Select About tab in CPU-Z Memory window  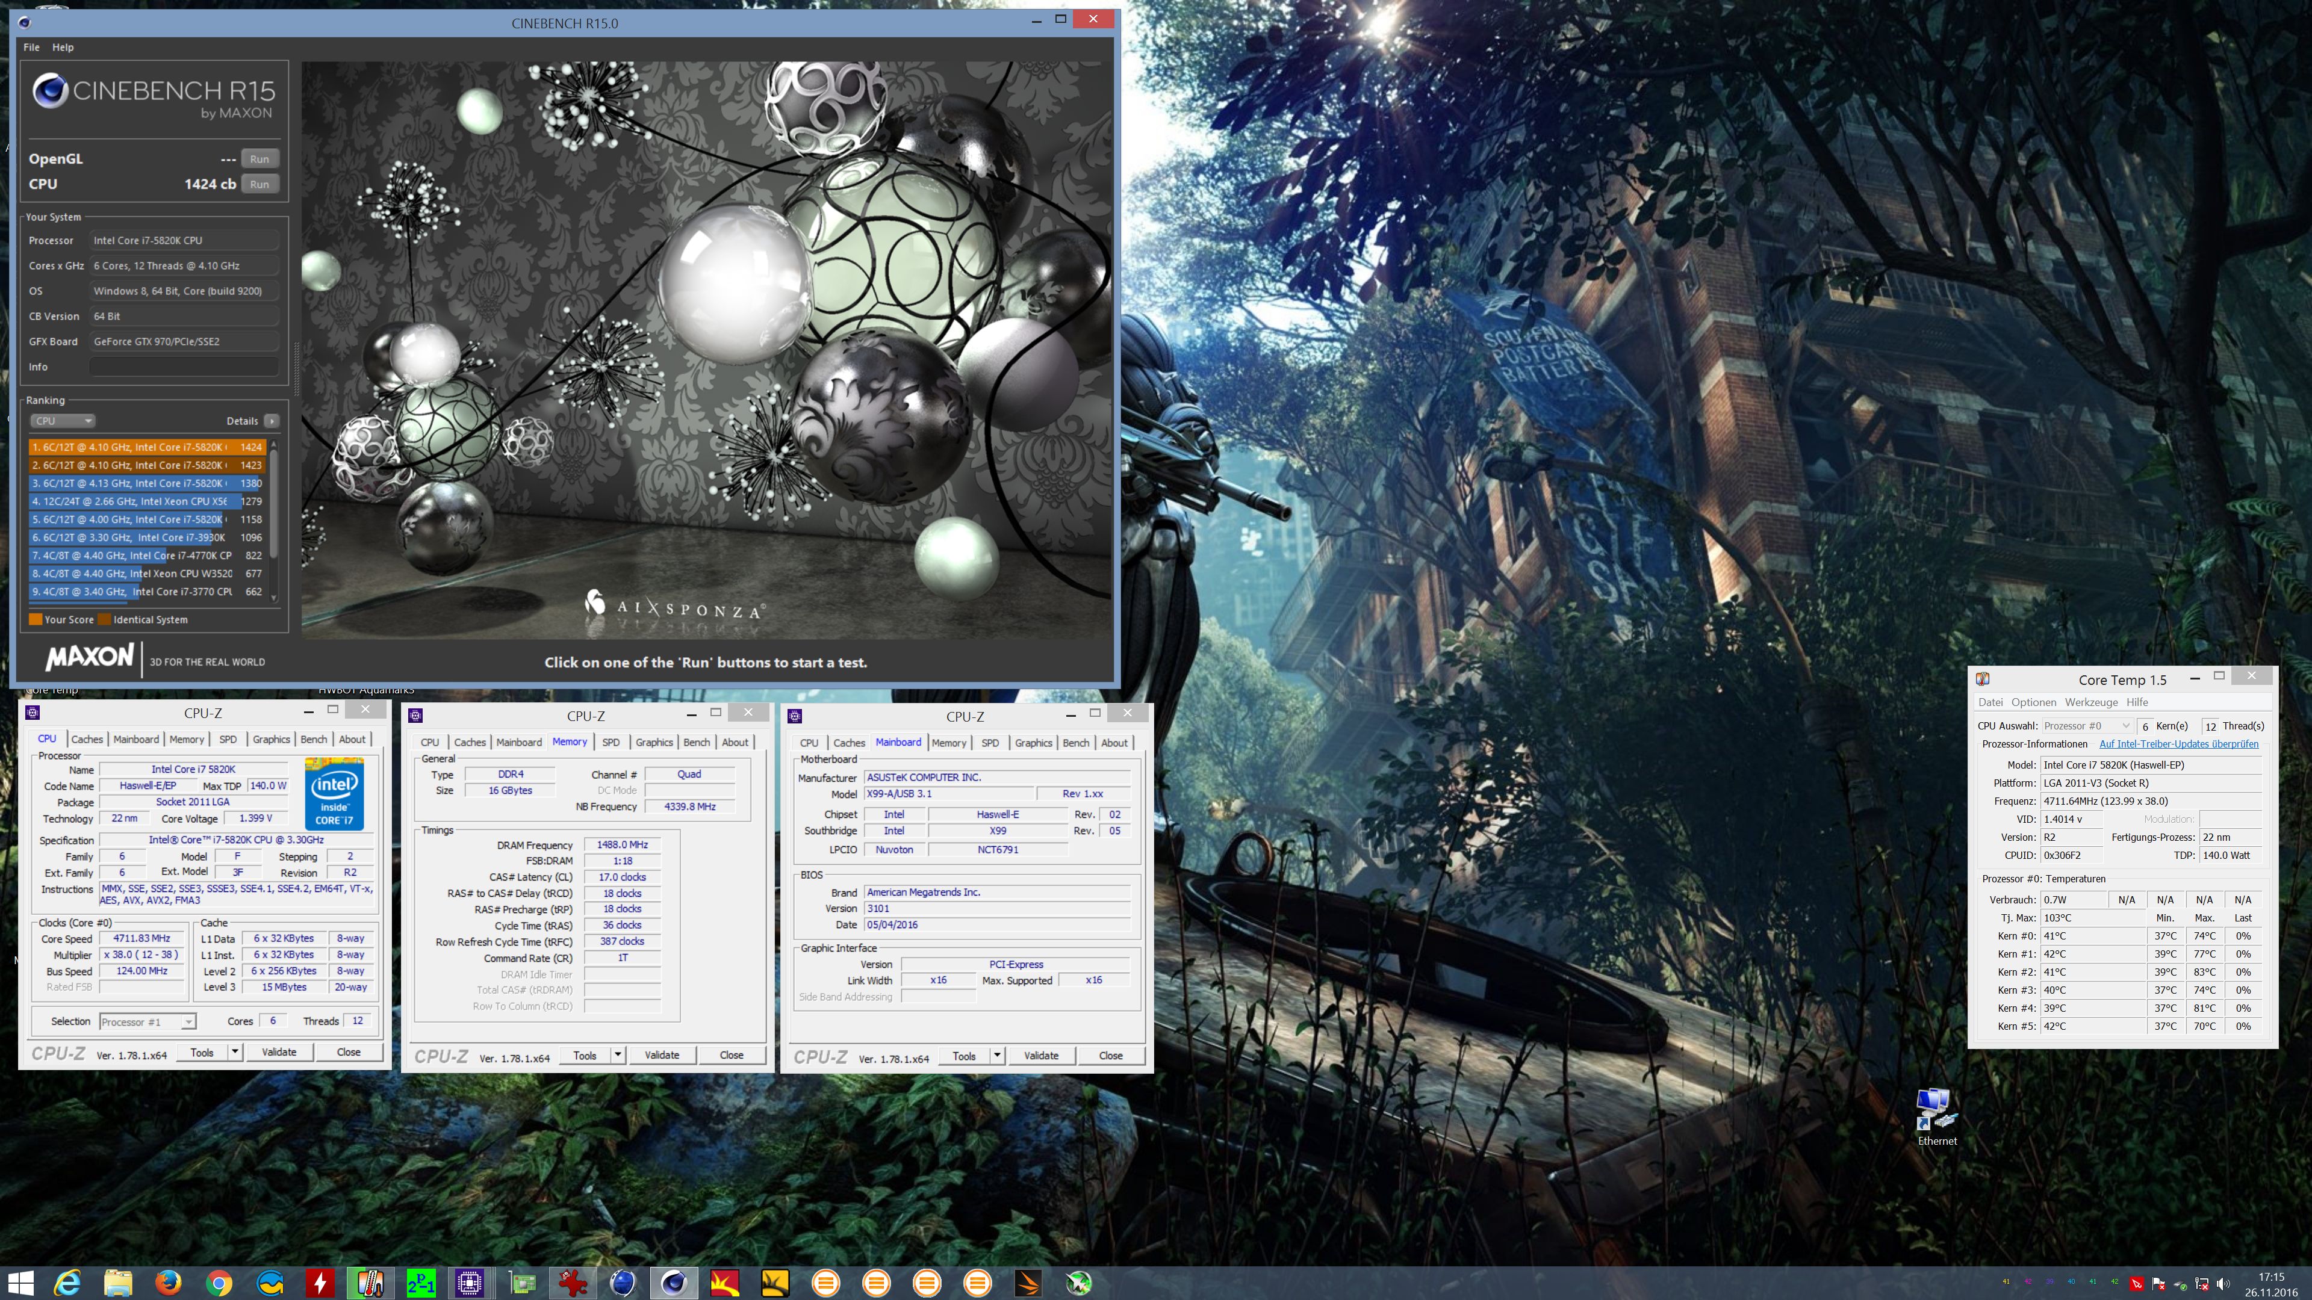click(x=735, y=742)
